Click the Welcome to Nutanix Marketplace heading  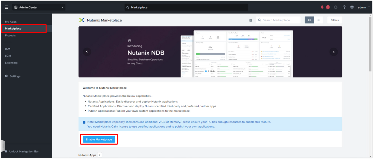104,88
